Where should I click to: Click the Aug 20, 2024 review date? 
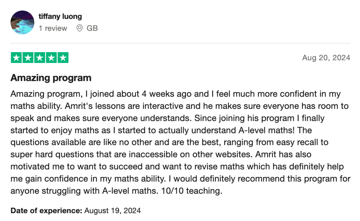(326, 58)
